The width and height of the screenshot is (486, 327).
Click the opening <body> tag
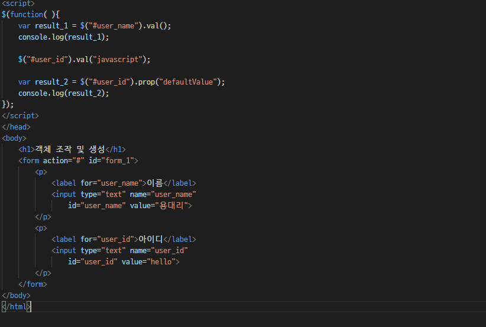[x=14, y=138]
